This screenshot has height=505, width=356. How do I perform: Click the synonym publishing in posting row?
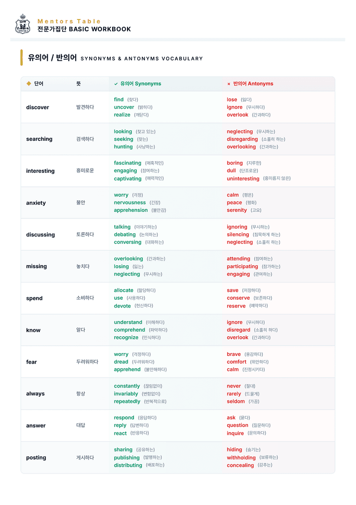click(x=127, y=458)
